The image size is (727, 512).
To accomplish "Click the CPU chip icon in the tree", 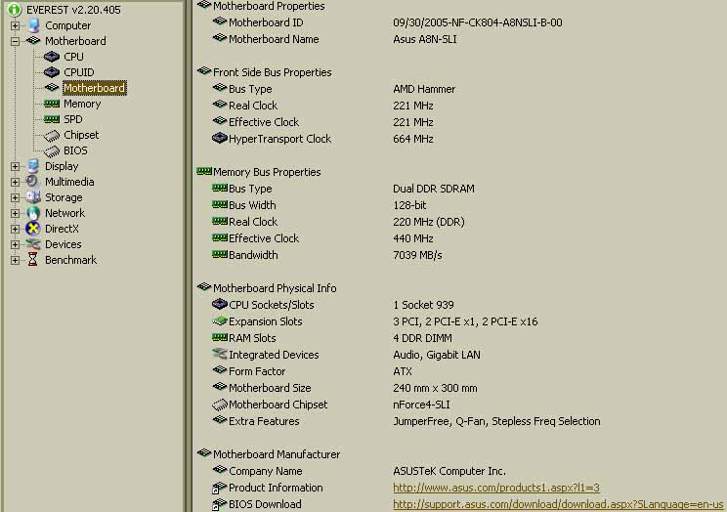I will click(x=52, y=57).
